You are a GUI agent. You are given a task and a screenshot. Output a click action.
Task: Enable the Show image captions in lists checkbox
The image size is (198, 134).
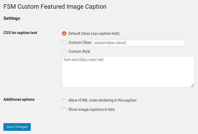pyautogui.click(x=64, y=110)
